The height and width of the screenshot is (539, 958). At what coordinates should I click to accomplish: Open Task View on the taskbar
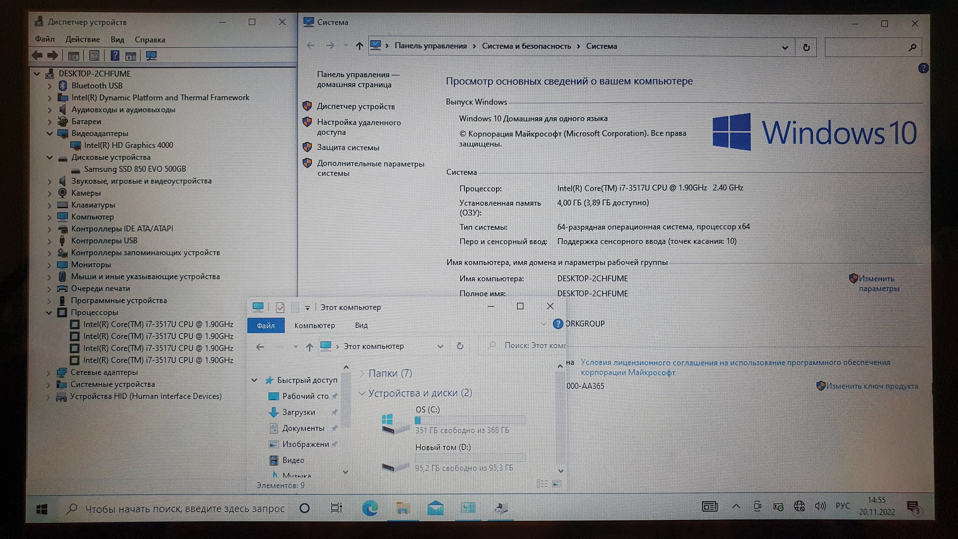(x=336, y=508)
